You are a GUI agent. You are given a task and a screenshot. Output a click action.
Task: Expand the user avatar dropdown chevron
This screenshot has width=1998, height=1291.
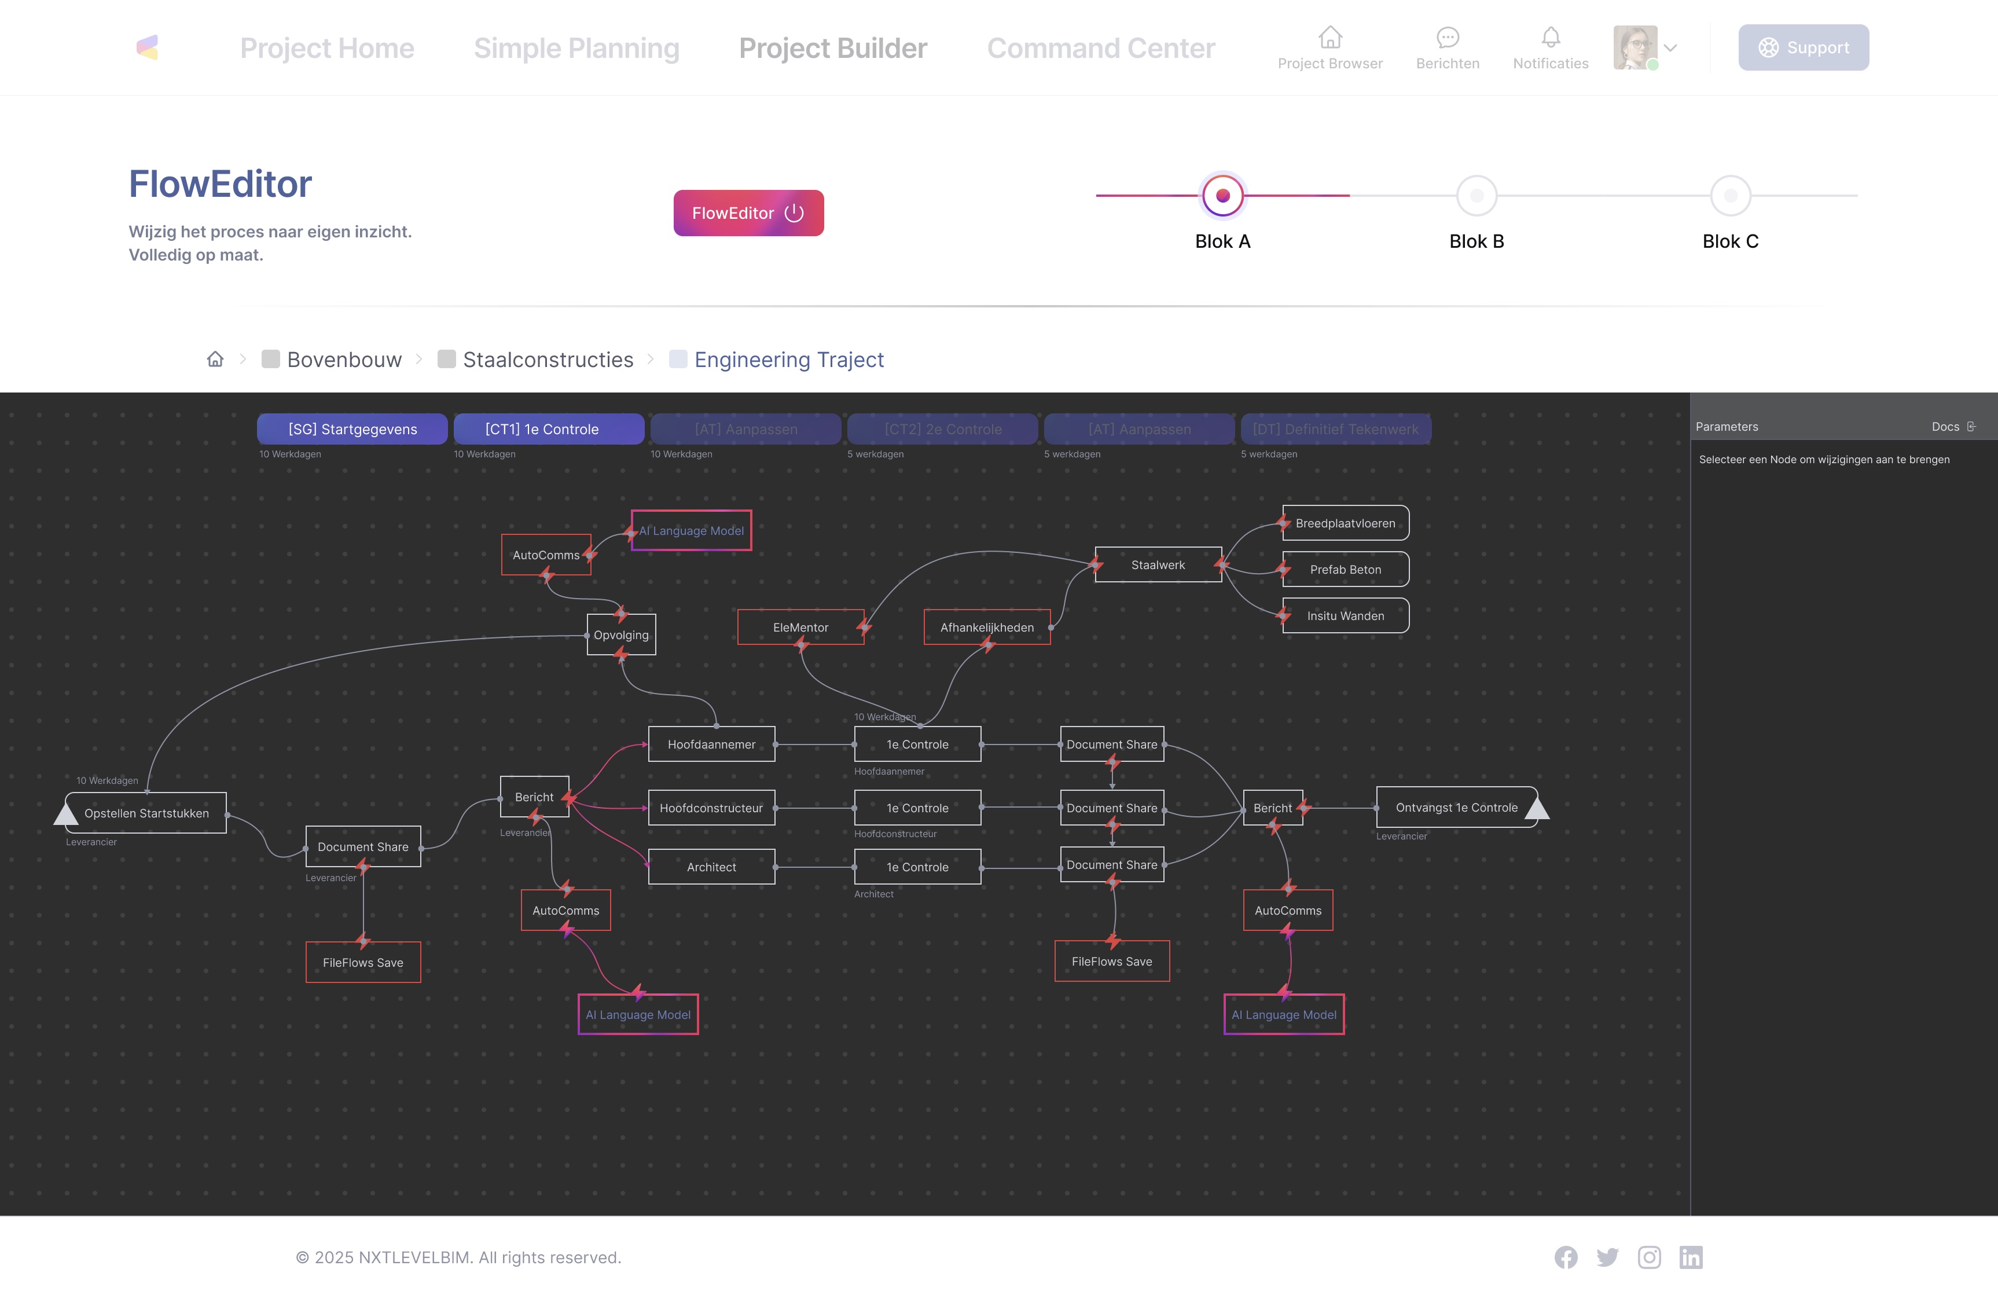[x=1670, y=48]
